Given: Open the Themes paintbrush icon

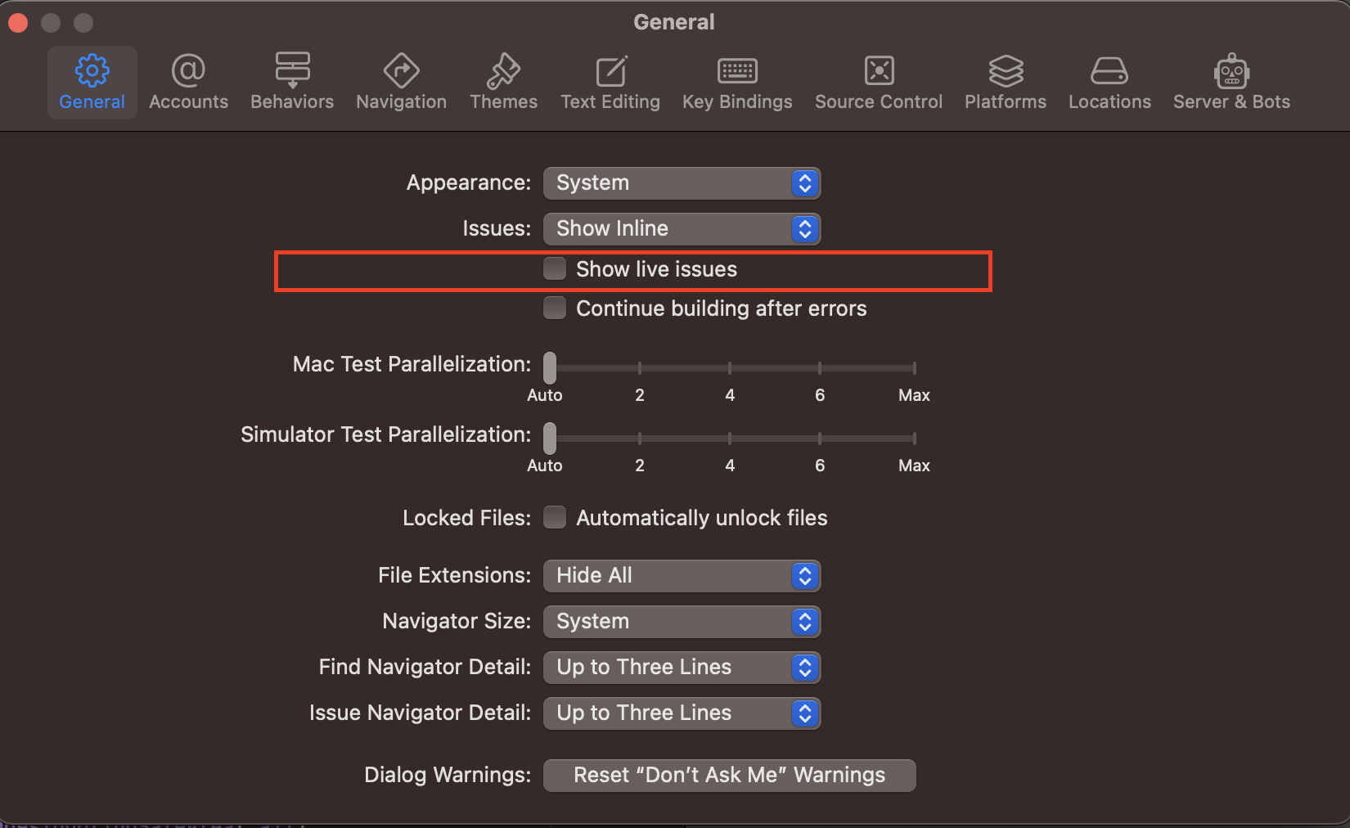Looking at the screenshot, I should (503, 70).
